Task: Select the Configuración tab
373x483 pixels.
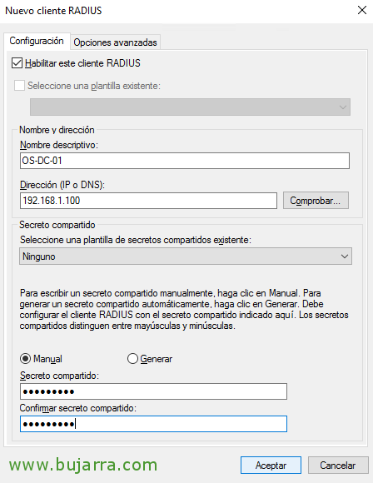Action: pos(37,41)
